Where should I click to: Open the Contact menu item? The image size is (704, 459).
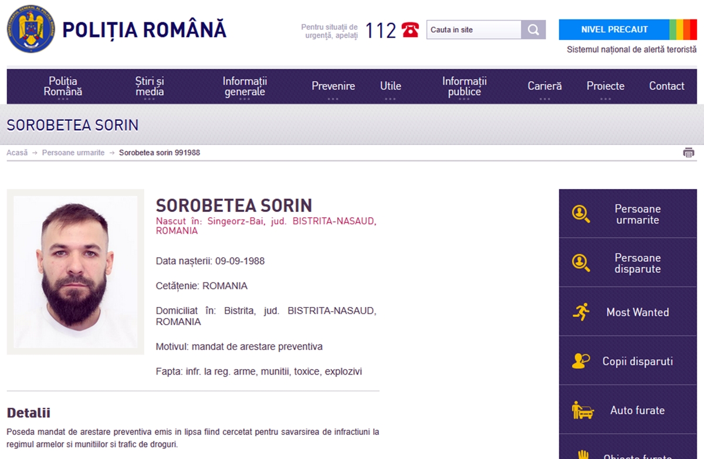[x=666, y=86]
